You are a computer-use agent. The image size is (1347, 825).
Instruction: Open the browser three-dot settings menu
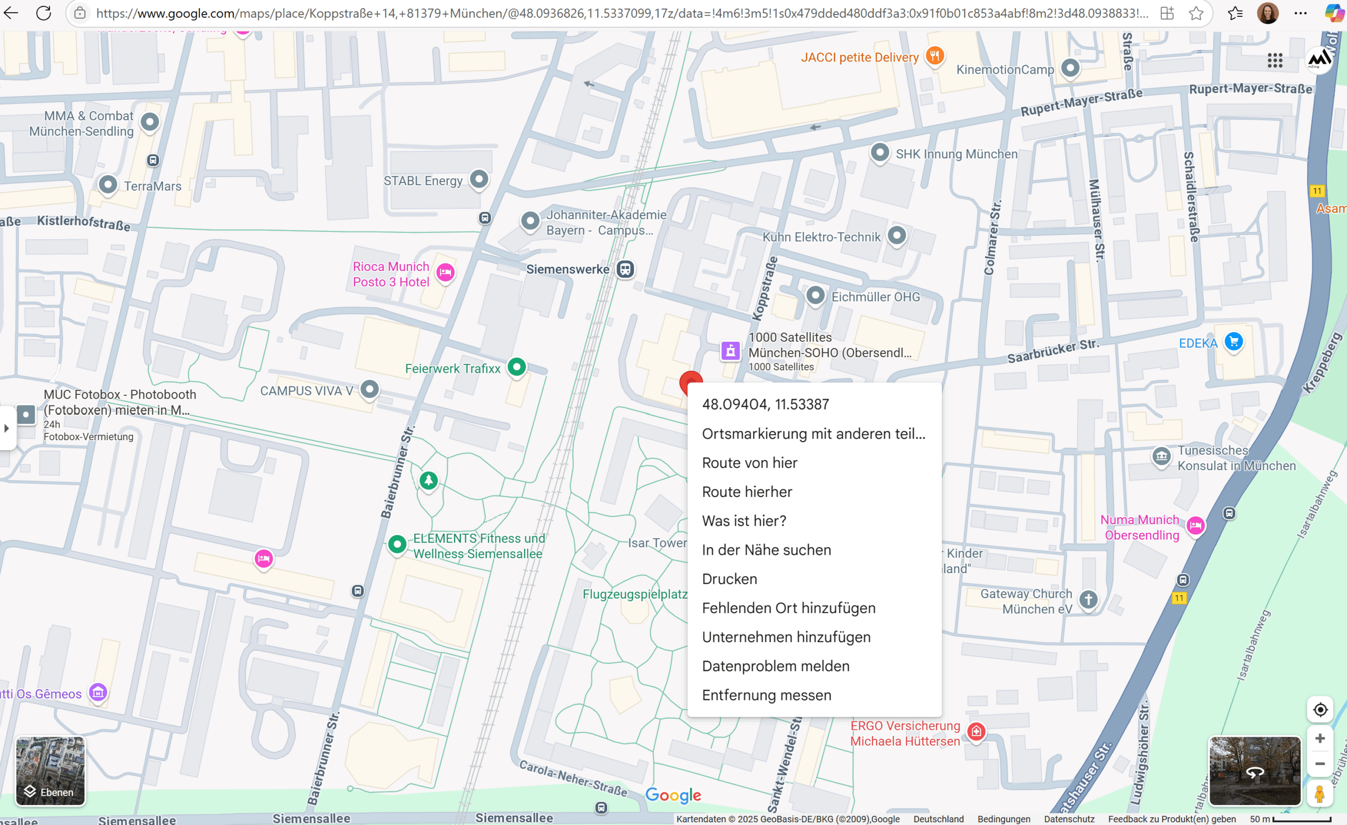(1301, 13)
